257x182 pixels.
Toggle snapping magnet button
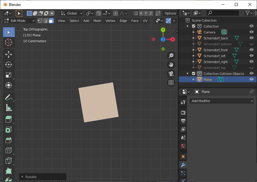click(x=99, y=13)
